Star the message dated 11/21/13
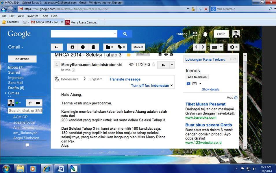The width and height of the screenshot is (276, 173). (x=154, y=64)
